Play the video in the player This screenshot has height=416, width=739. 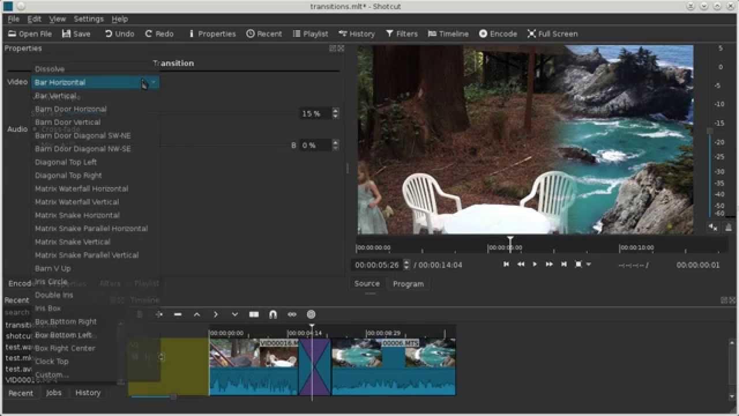535,264
